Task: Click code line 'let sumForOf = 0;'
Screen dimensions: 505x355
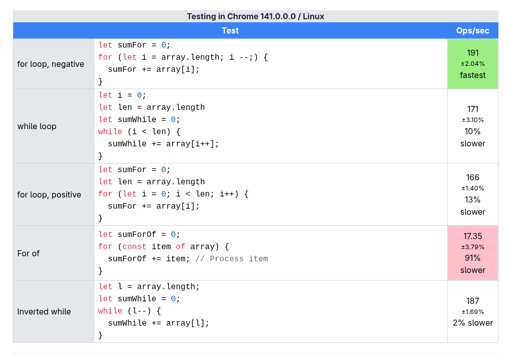Action: [139, 234]
